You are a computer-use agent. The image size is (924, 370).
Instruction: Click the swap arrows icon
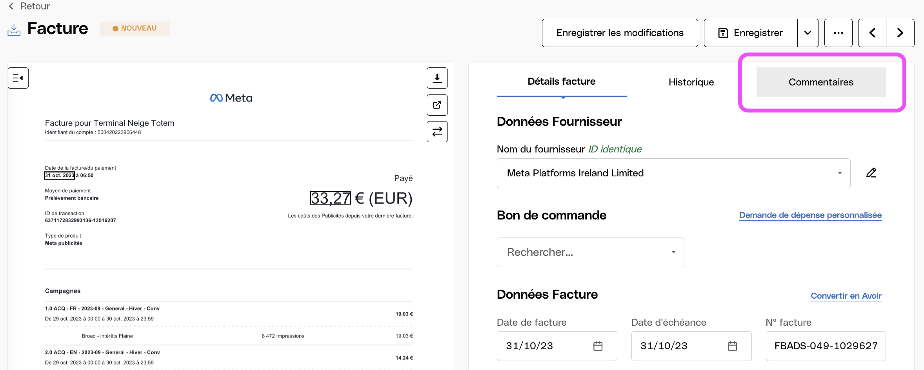coord(437,132)
